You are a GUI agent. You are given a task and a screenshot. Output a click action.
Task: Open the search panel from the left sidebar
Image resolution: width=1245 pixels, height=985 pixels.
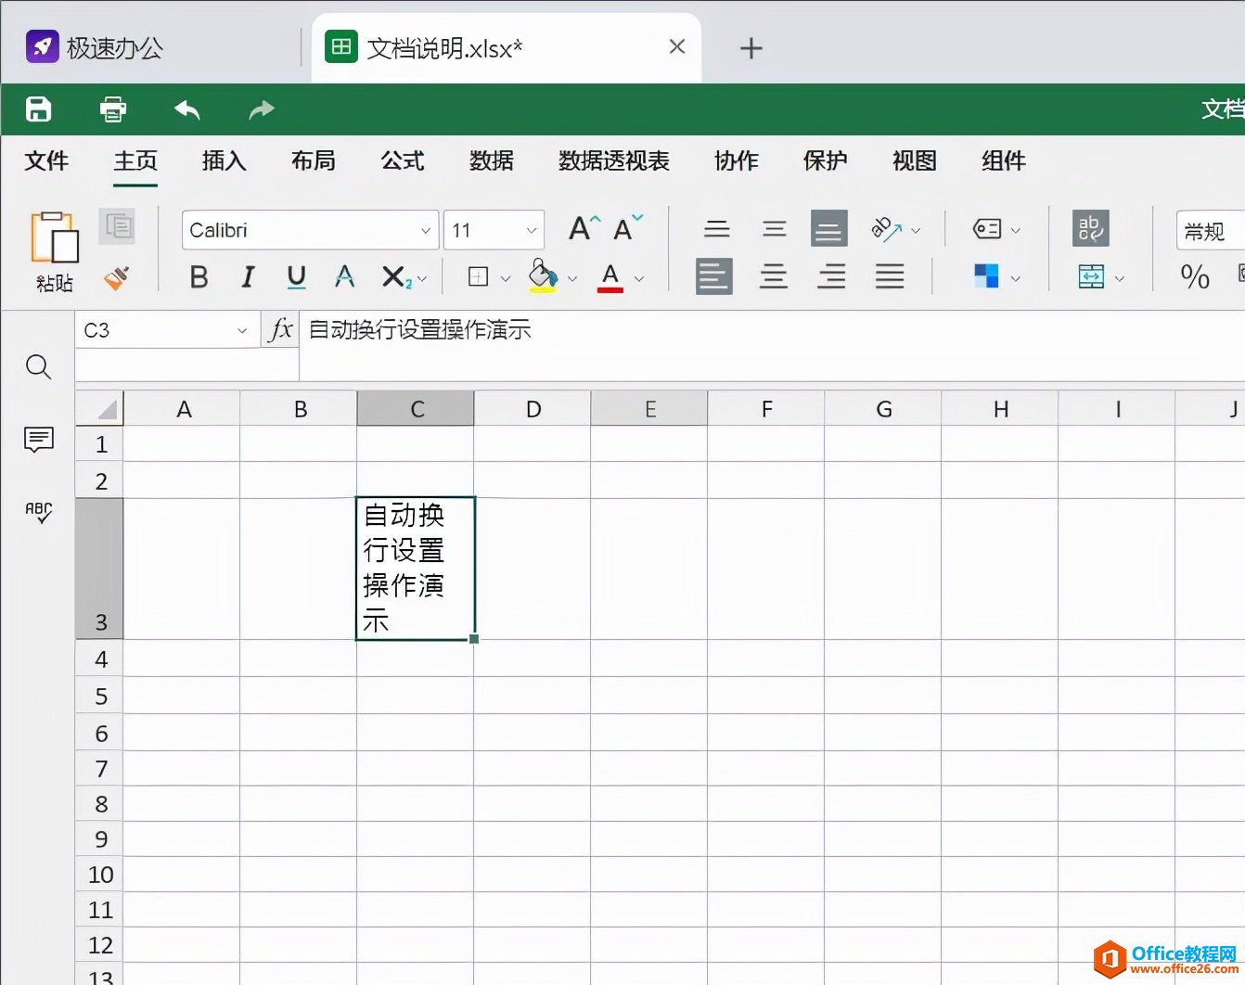click(x=38, y=367)
